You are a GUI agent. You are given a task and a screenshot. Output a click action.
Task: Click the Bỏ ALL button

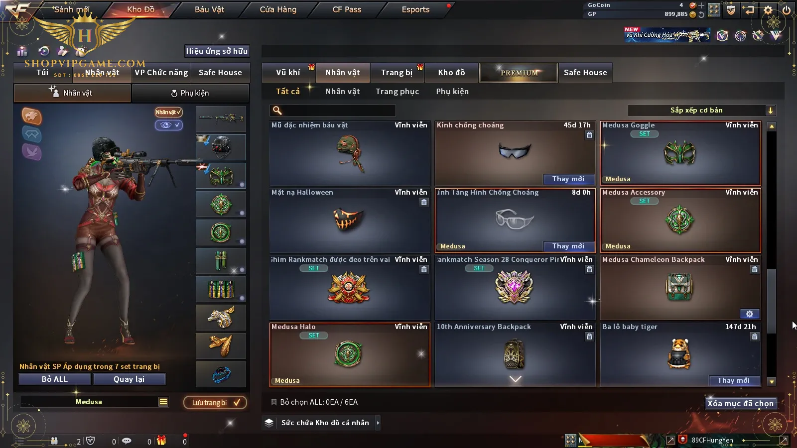(x=55, y=379)
